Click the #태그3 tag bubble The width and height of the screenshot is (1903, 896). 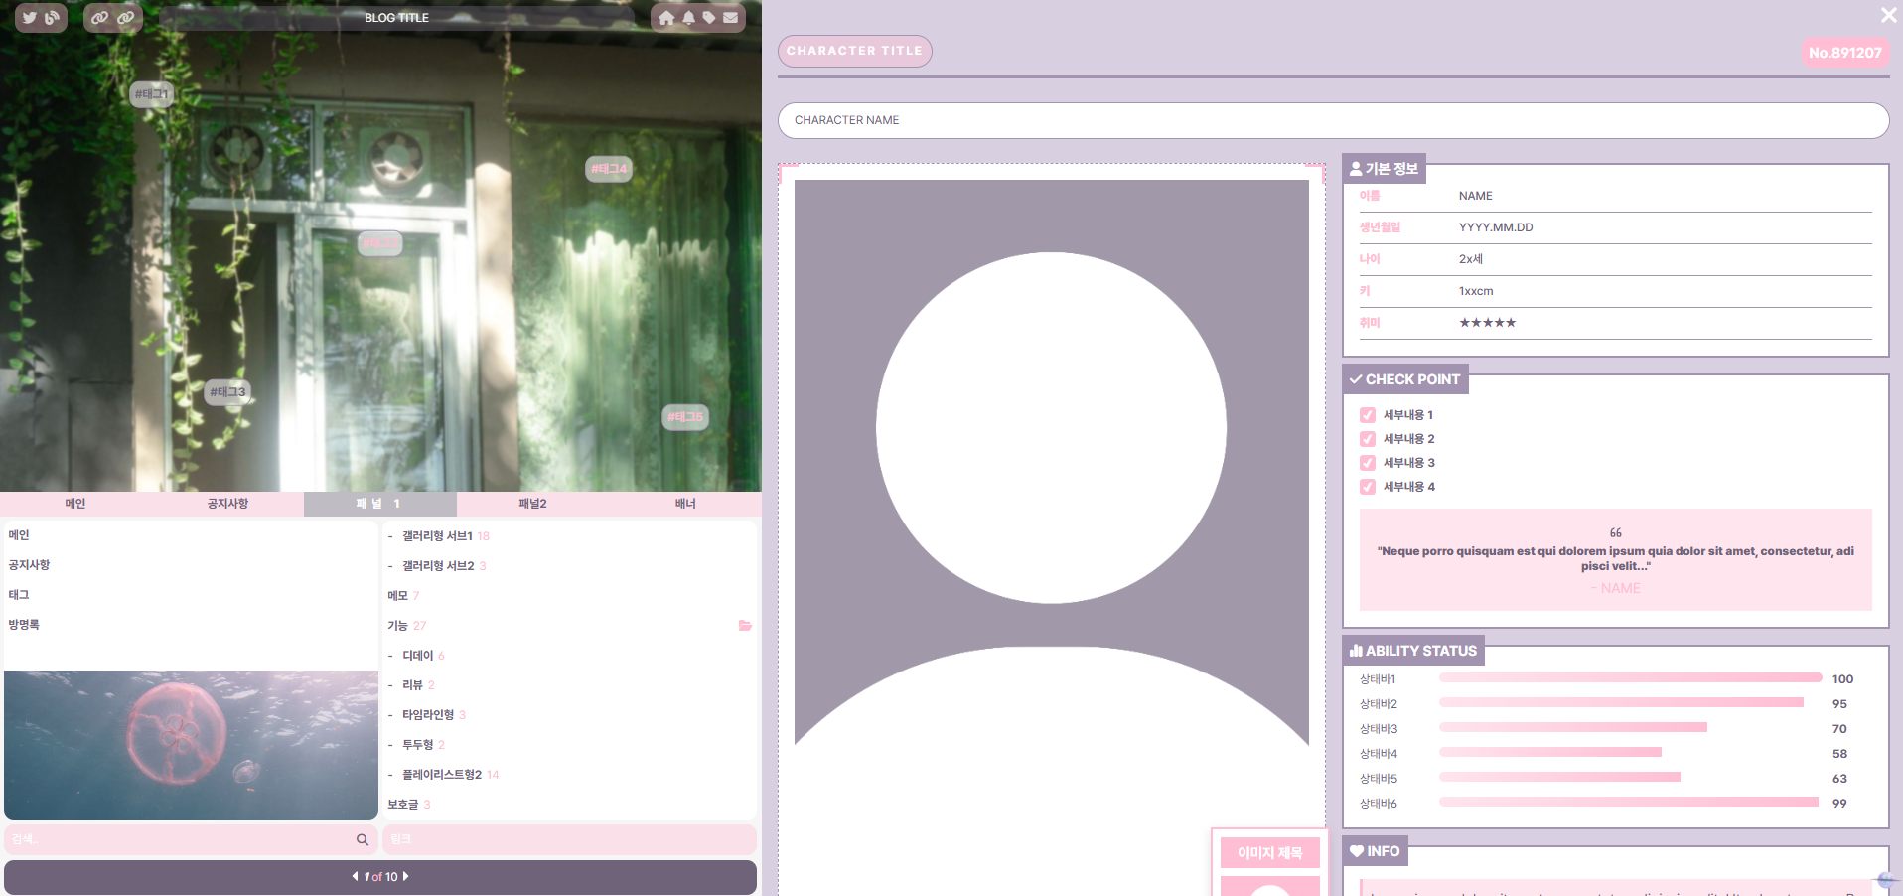227,392
